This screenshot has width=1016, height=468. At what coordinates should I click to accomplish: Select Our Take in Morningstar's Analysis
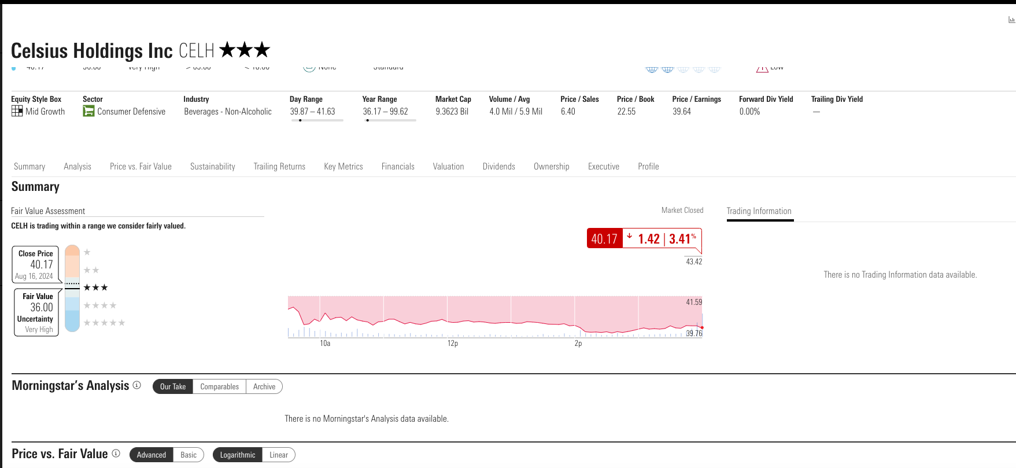(x=173, y=386)
